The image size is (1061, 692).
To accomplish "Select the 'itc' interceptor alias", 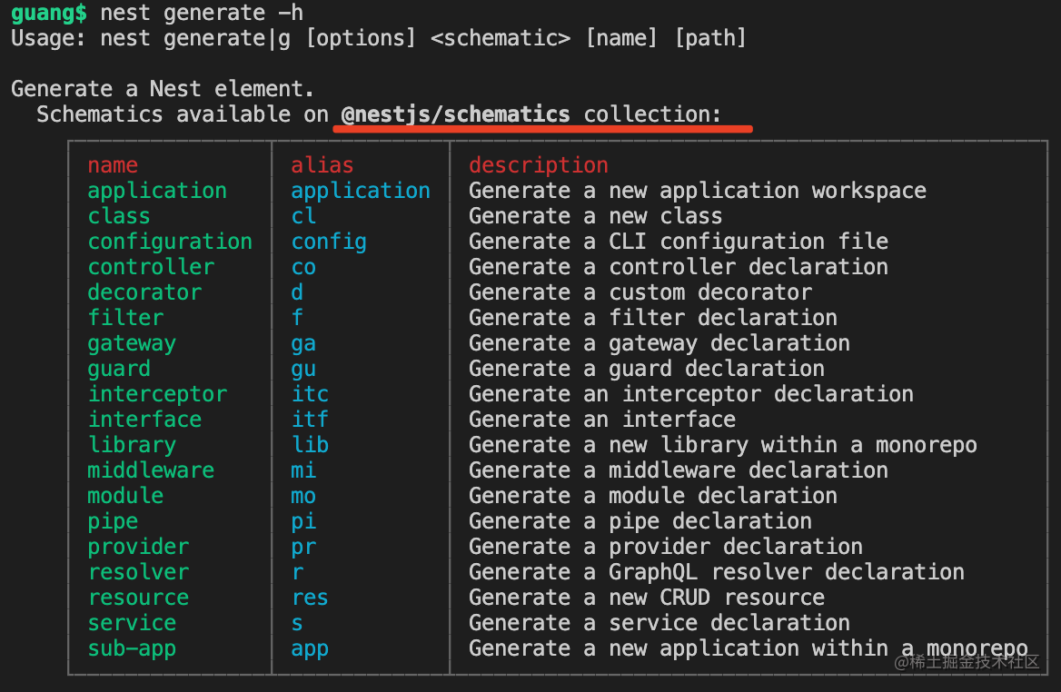I will [x=310, y=394].
